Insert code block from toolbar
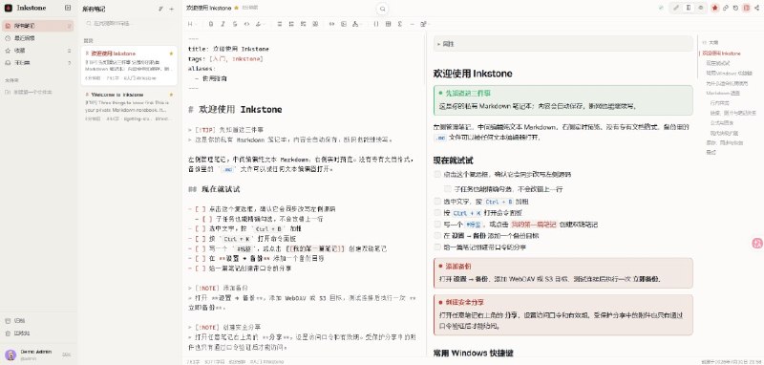Screen dimensions: 764x365 coord(376,23)
